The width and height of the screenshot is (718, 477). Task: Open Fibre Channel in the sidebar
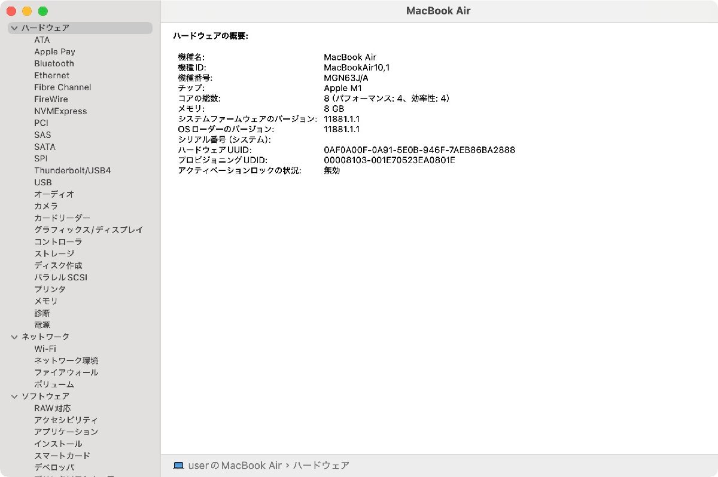click(63, 87)
